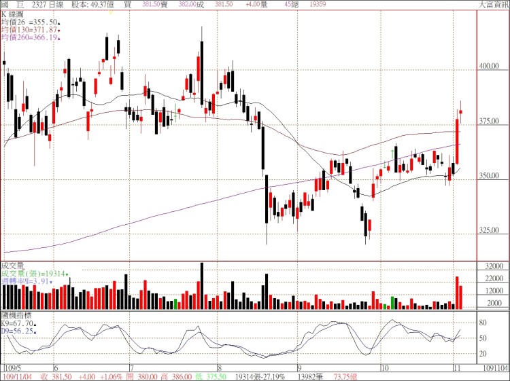Click the up arrow beside D9 value

click(x=35, y=332)
